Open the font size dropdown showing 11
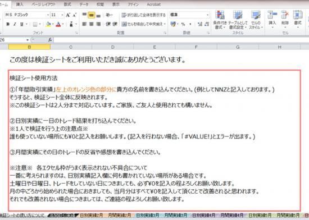Screen dimensions: 309x220 (57, 15)
